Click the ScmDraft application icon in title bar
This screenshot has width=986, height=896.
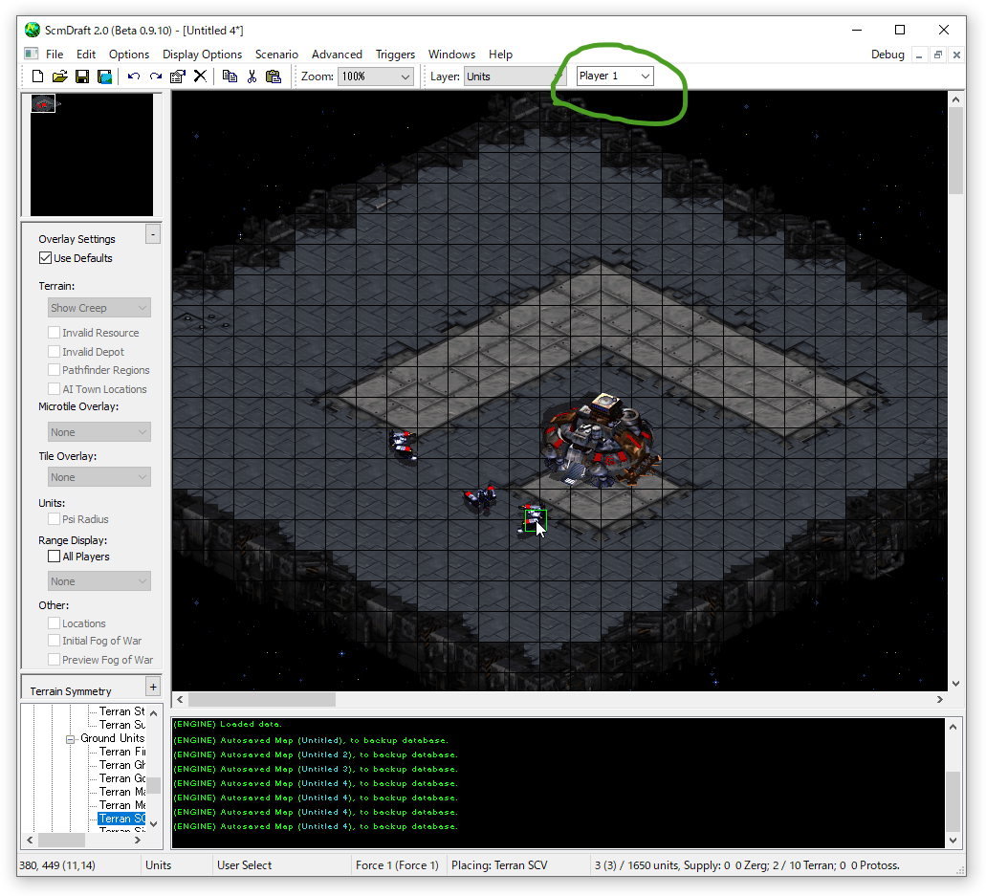tap(33, 30)
